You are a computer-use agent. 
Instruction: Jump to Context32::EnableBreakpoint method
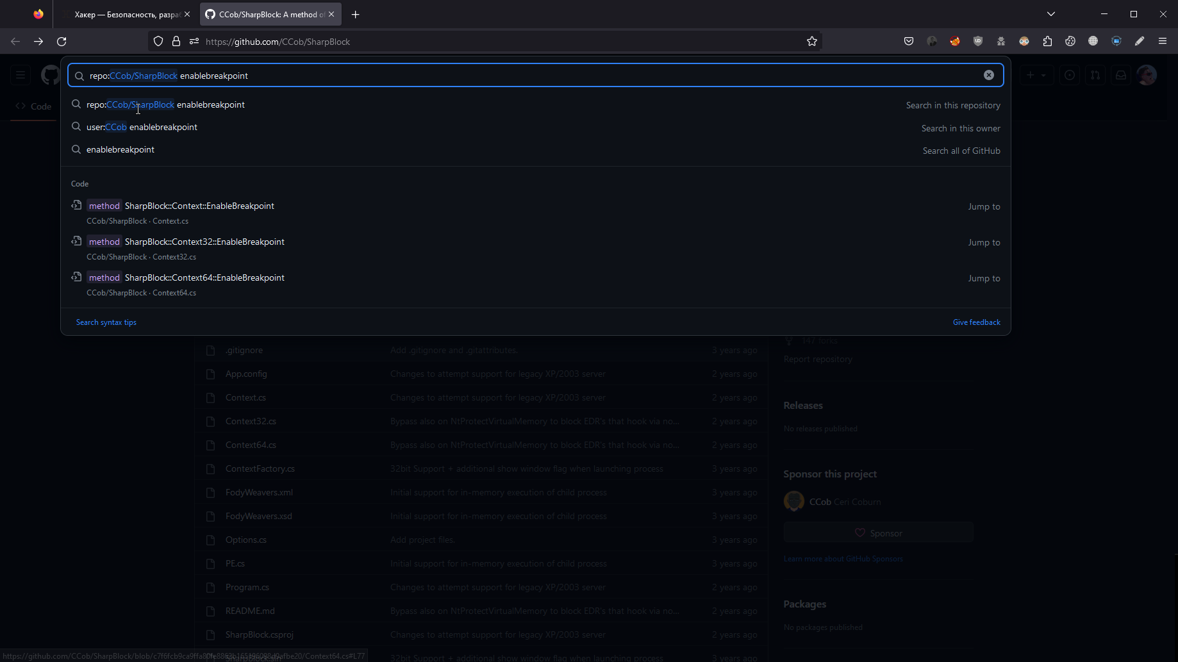(536, 249)
